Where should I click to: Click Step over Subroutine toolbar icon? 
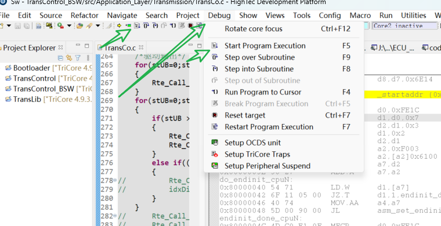coord(146,25)
